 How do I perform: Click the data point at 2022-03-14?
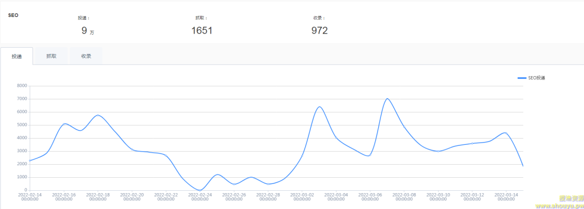click(506, 133)
